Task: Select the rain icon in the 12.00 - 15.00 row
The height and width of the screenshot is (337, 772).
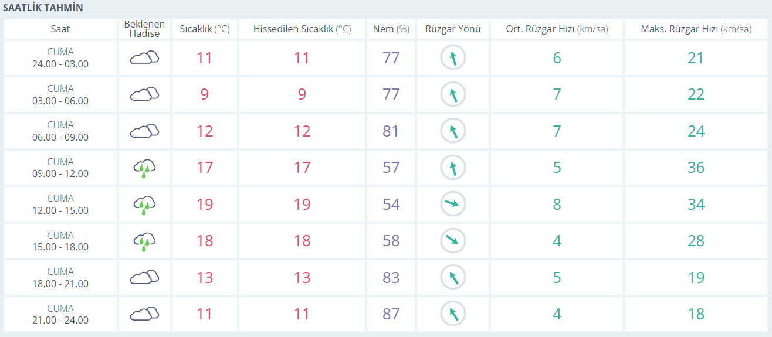Action: click(144, 205)
